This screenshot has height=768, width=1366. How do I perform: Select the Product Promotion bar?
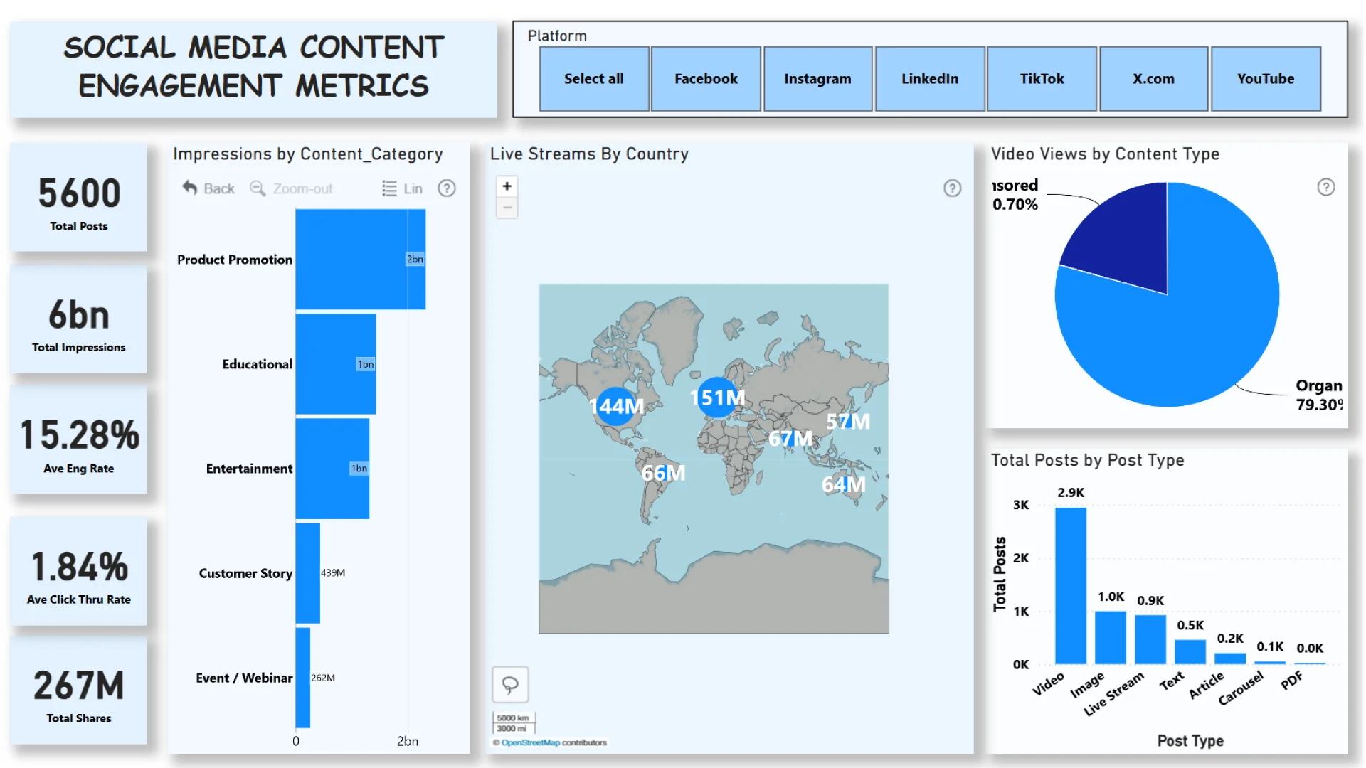361,260
